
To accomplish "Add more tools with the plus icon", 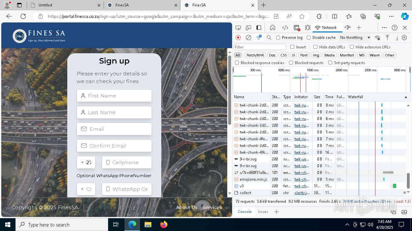I will click(359, 28).
